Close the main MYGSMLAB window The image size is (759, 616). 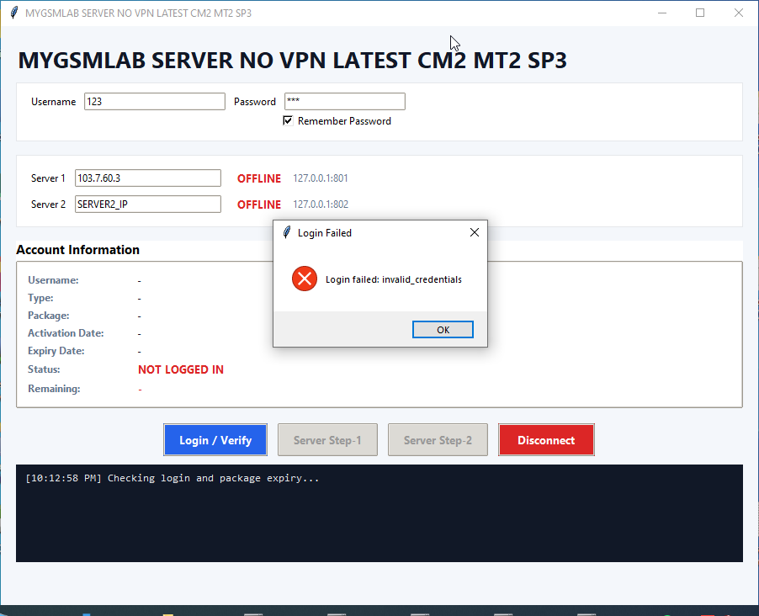click(x=739, y=13)
